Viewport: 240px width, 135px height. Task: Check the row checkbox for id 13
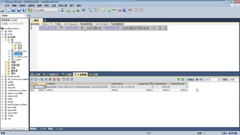pyautogui.click(x=32, y=87)
